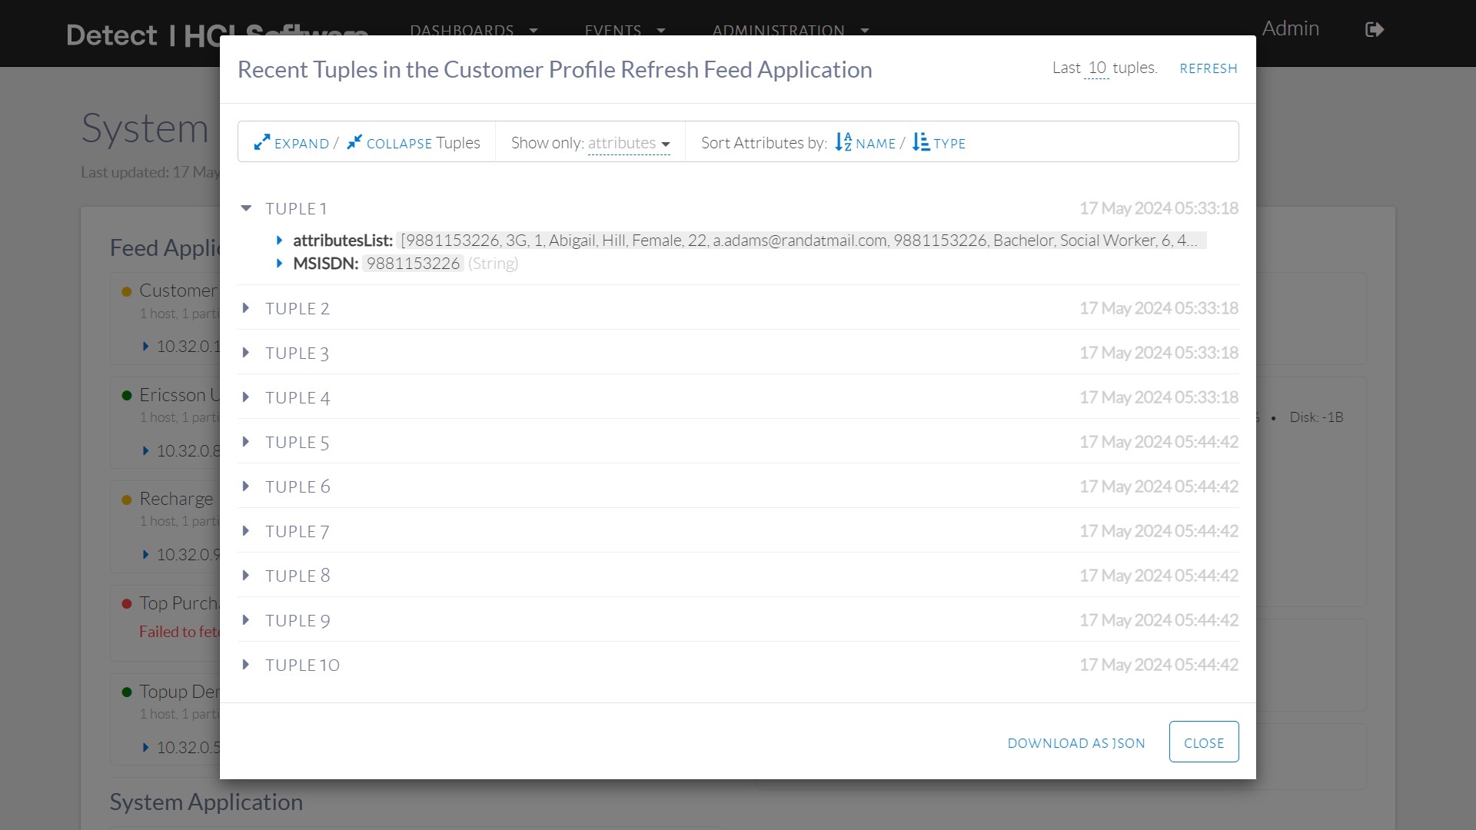Expand TUPLE 8 row
1476x830 pixels.
pos(246,576)
